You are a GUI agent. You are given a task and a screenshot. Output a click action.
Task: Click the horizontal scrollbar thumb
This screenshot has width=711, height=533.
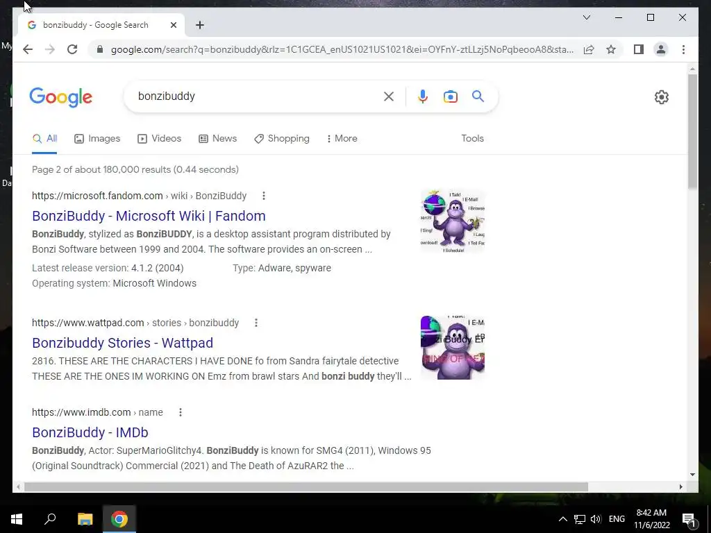click(306, 487)
